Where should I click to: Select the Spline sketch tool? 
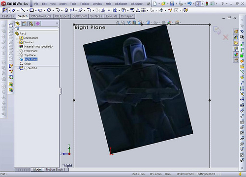pyautogui.click(x=72, y=10)
